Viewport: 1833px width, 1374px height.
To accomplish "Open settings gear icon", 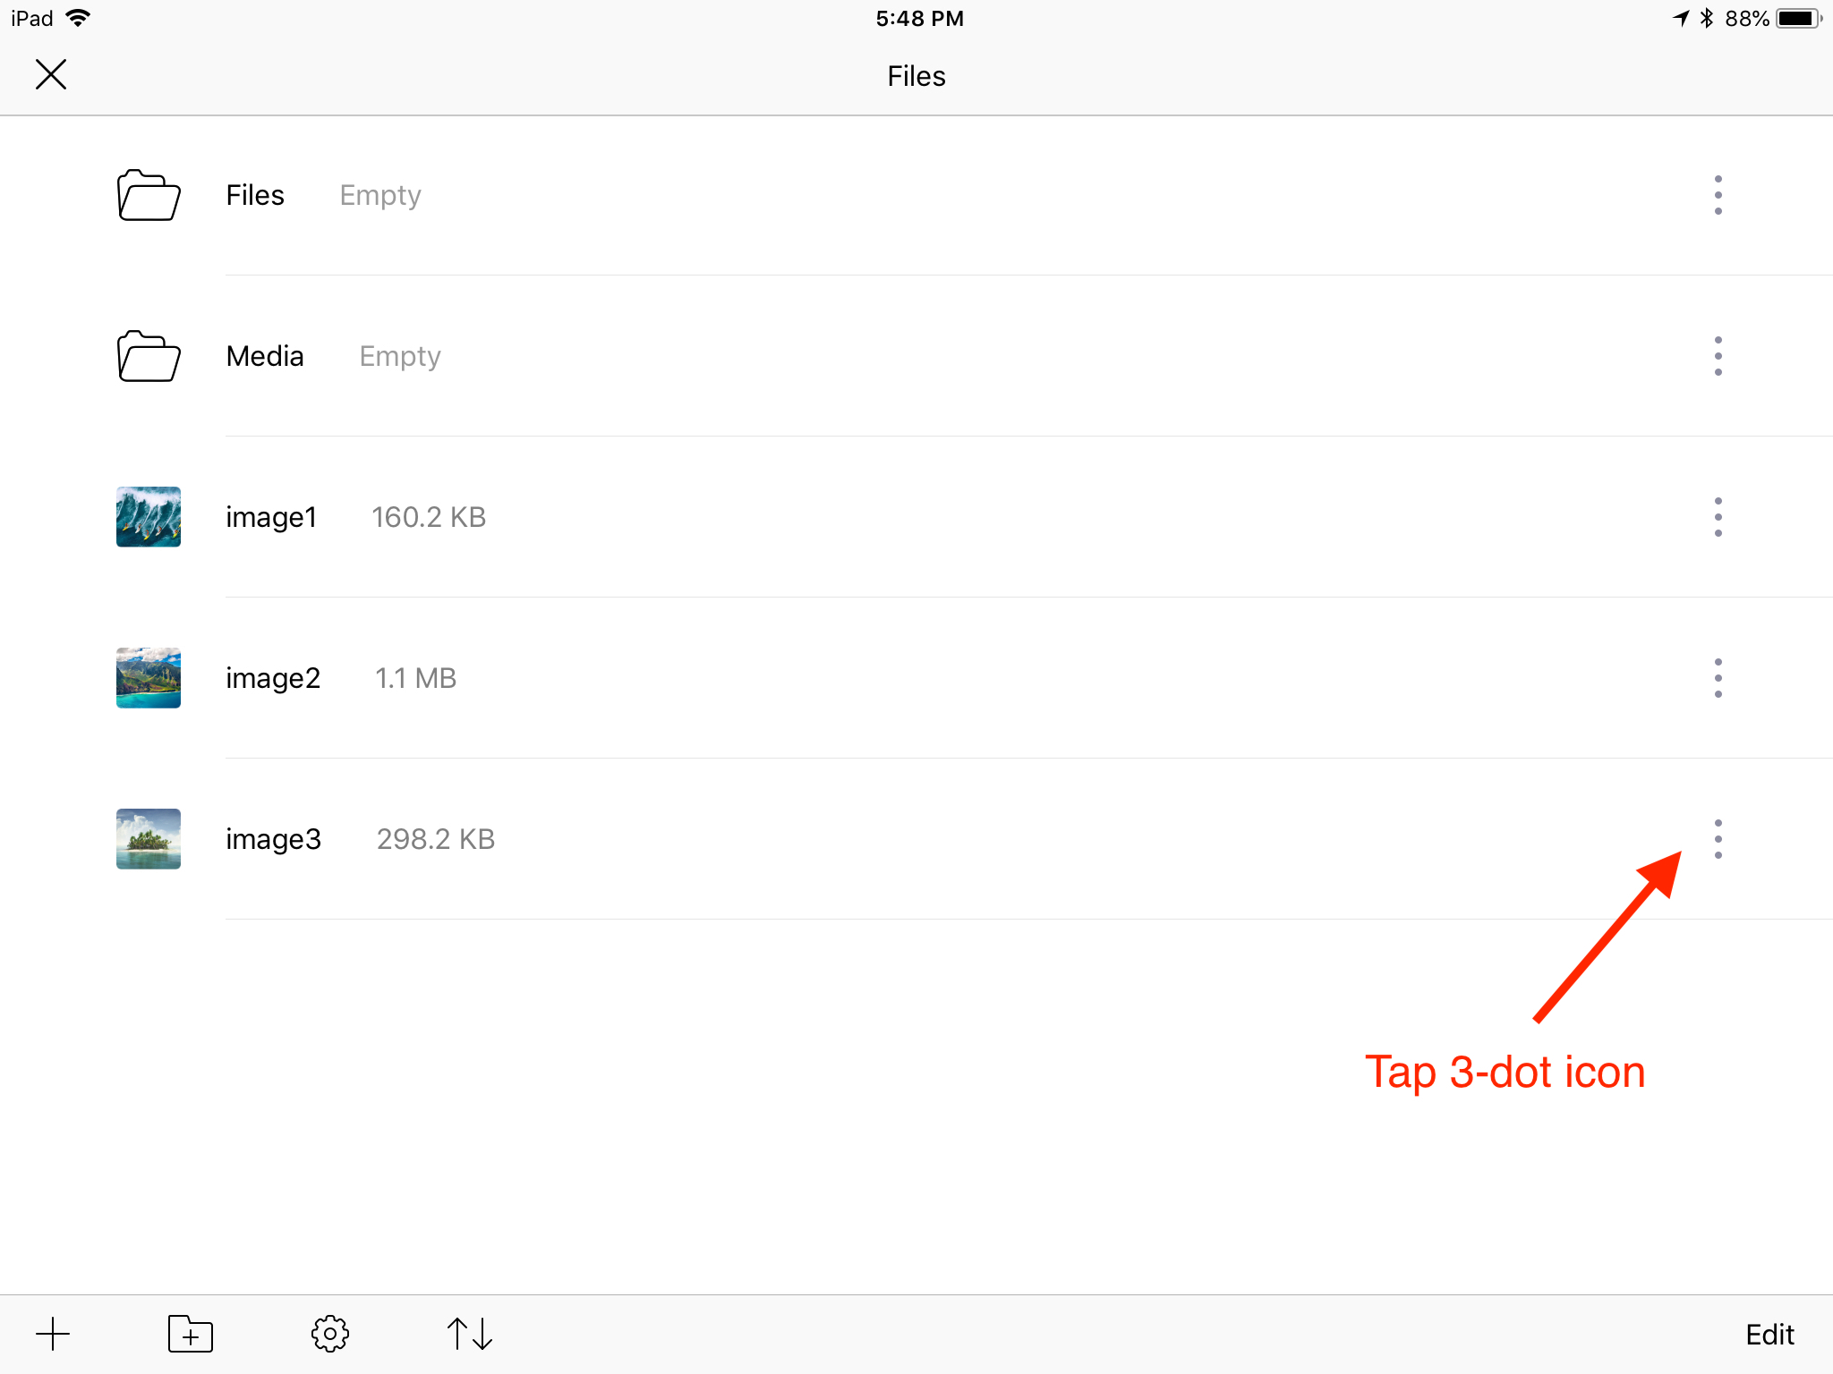I will tap(330, 1334).
